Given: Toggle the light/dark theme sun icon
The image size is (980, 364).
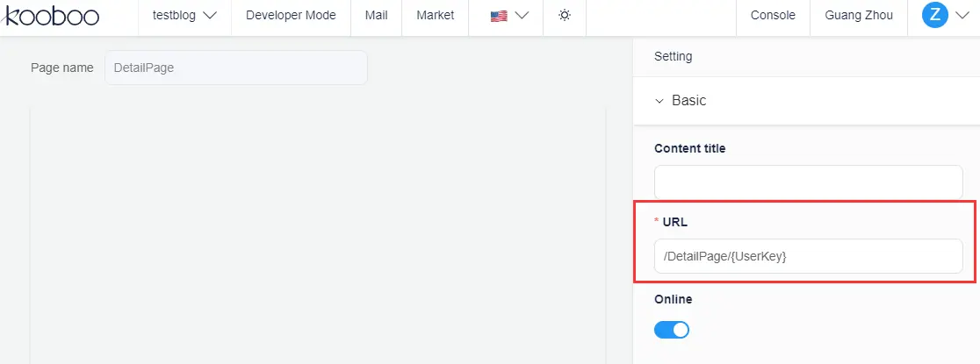Looking at the screenshot, I should pyautogui.click(x=564, y=15).
